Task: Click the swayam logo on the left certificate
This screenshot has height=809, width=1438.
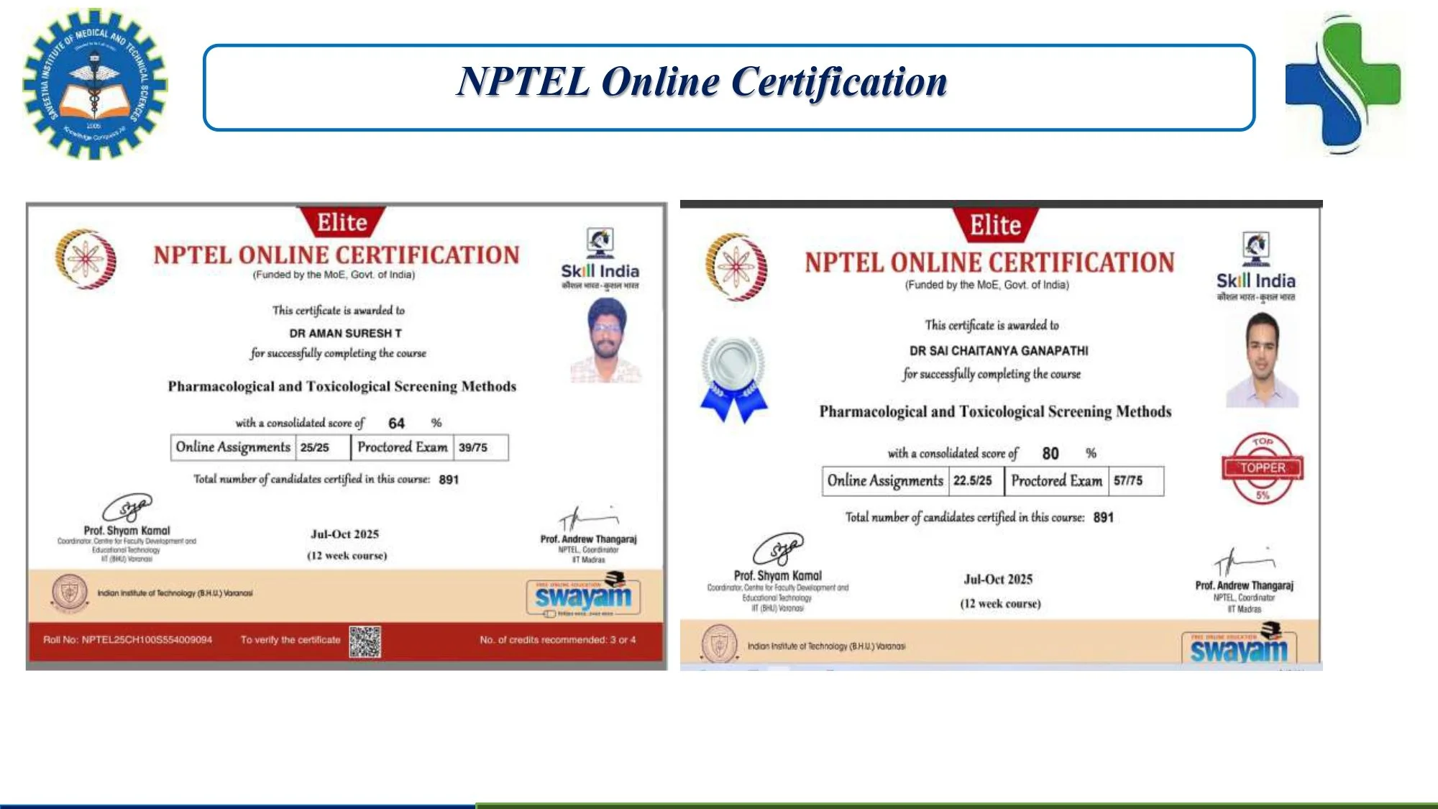Action: coord(583,595)
